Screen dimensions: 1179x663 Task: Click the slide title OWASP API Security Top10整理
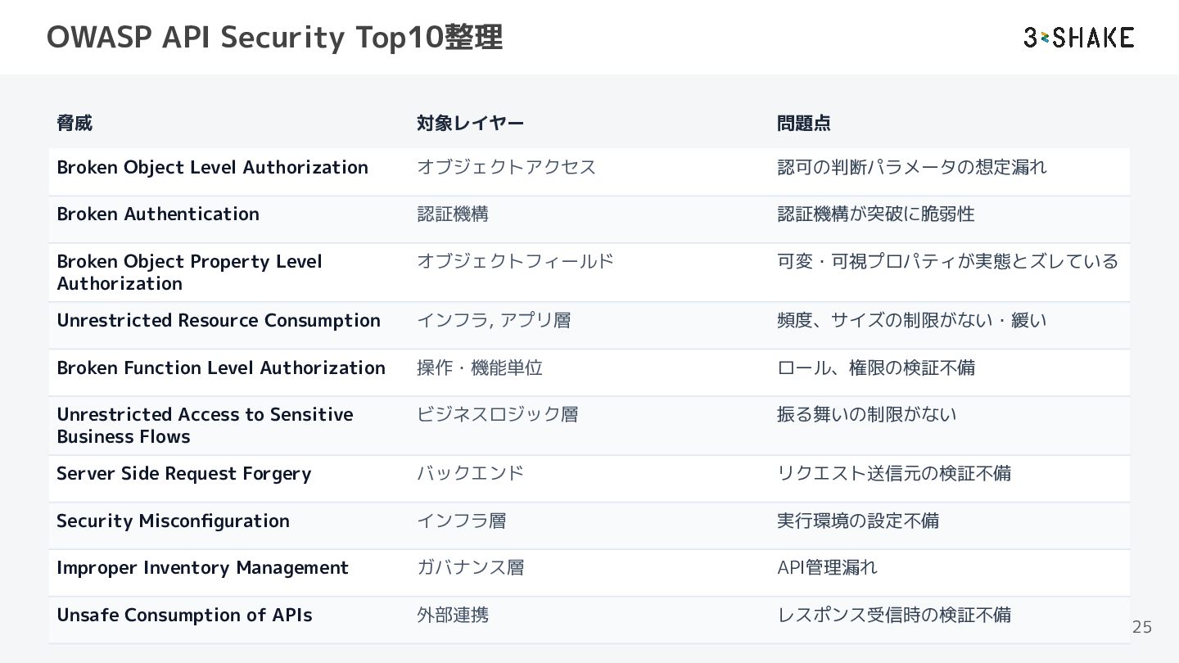click(x=274, y=37)
